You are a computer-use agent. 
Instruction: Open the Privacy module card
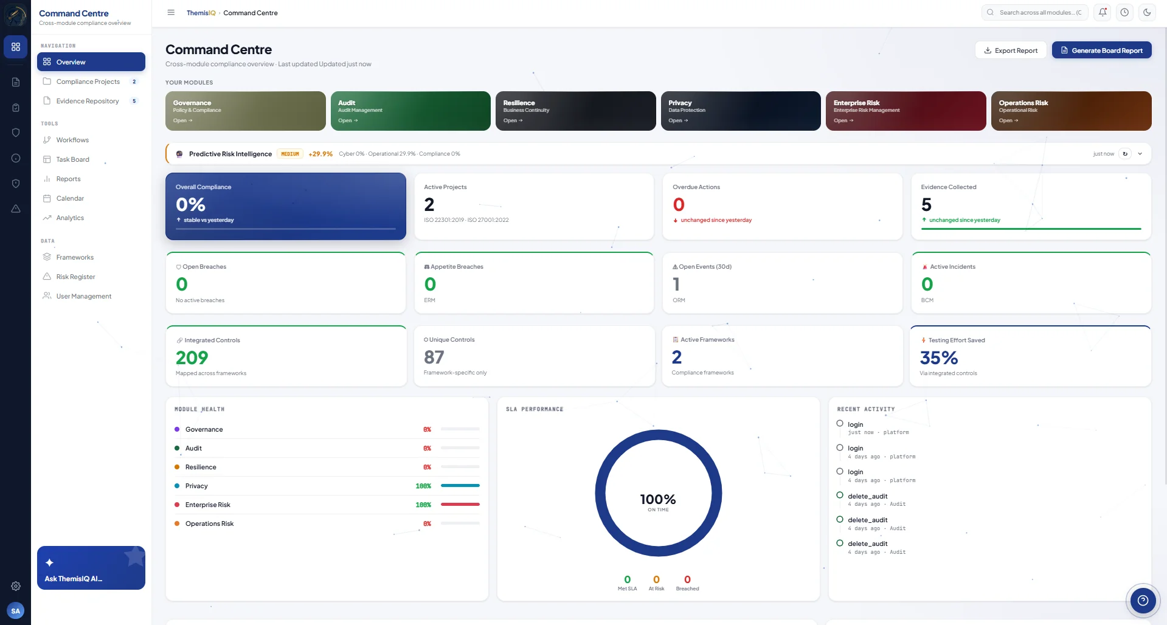[741, 111]
